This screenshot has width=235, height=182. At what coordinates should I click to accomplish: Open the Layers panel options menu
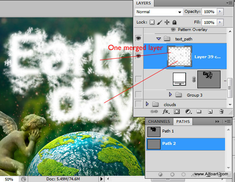pos(230,3)
